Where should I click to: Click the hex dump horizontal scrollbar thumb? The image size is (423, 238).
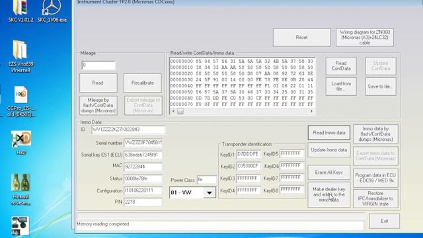[180, 111]
